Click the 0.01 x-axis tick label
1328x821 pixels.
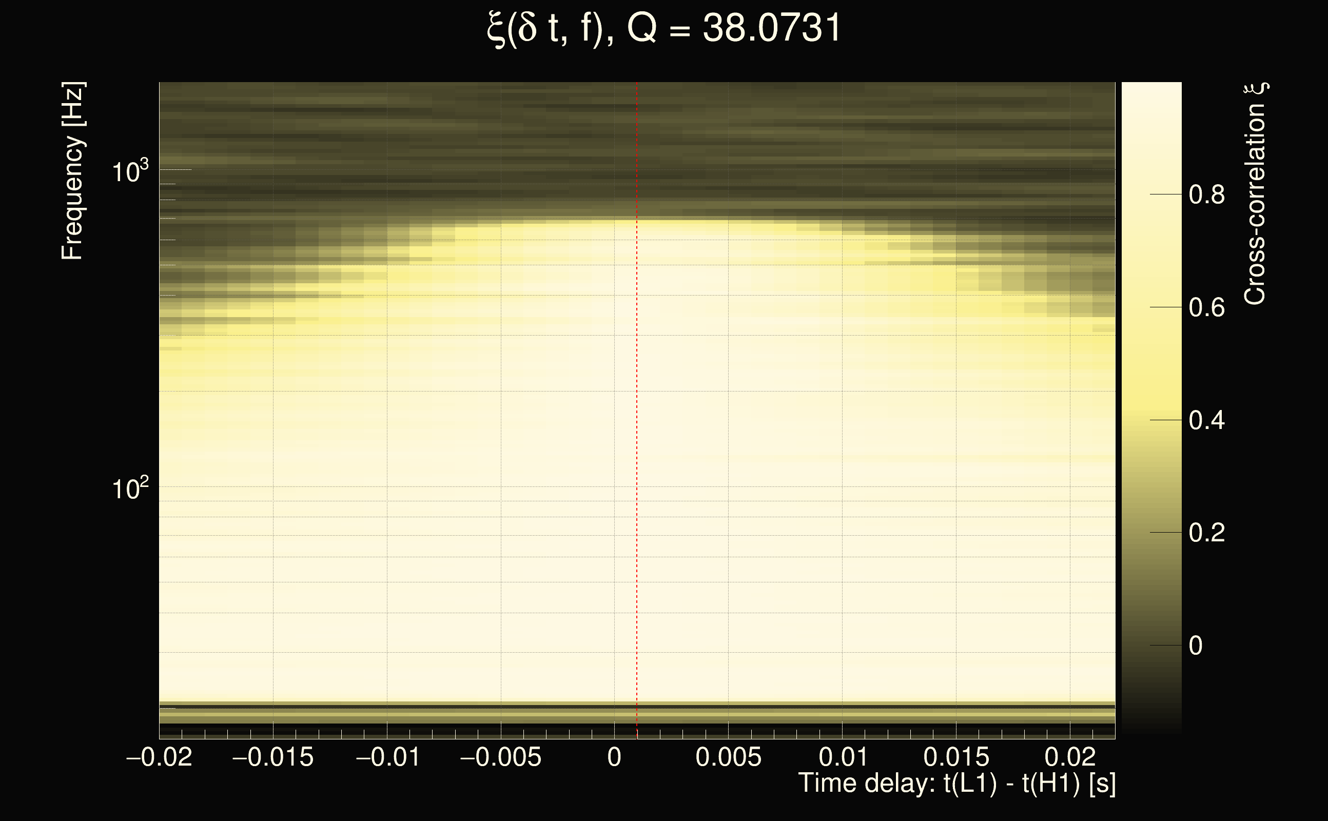(843, 757)
